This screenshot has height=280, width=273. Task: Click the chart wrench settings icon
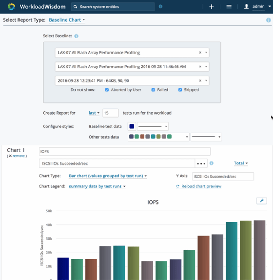262,200
